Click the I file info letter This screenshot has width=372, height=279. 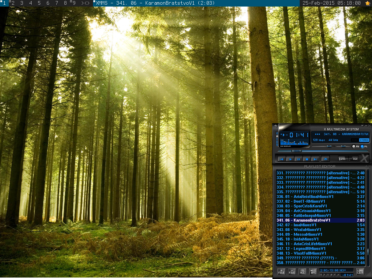(x=277, y=139)
